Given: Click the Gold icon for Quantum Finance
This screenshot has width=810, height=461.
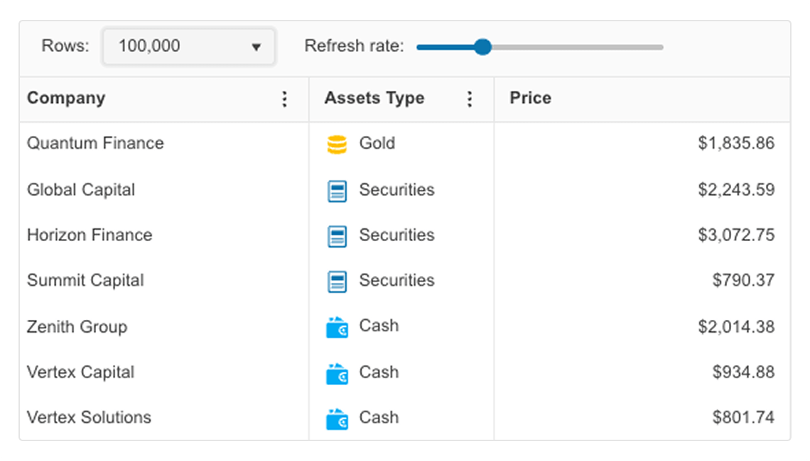Looking at the screenshot, I should 337,144.
